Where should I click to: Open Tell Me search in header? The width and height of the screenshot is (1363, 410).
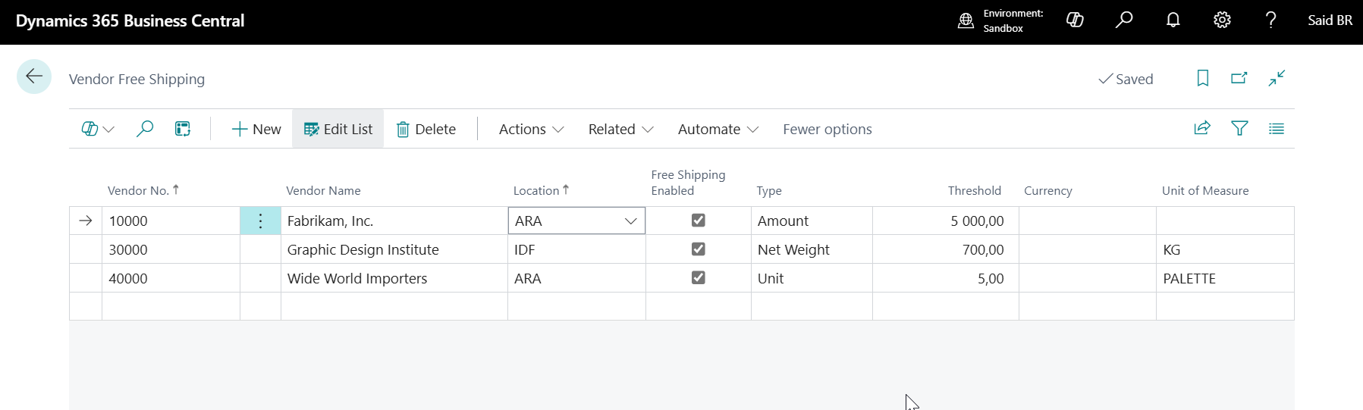point(1124,20)
